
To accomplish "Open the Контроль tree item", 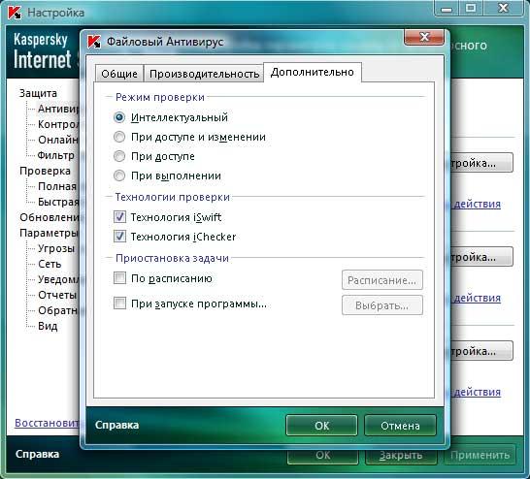I will (x=58, y=124).
